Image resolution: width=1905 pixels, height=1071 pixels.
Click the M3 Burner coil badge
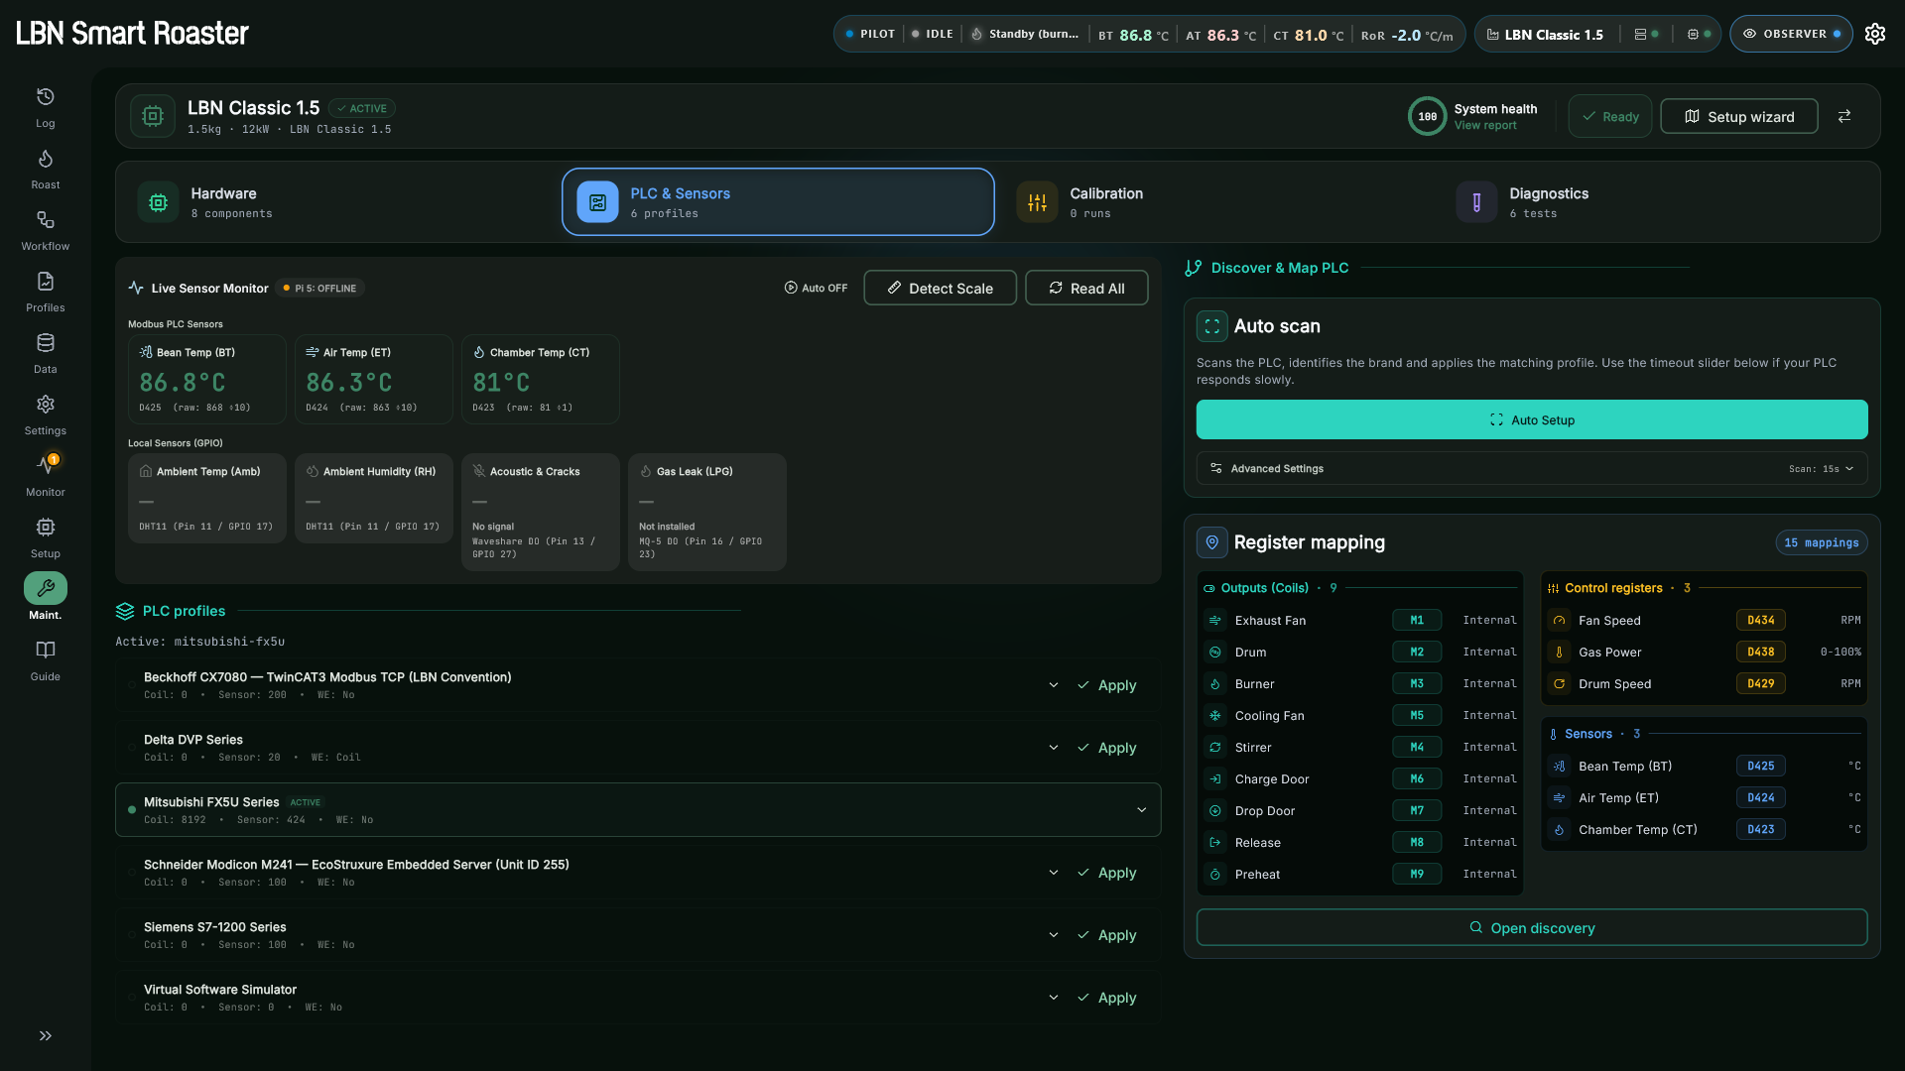1417,684
